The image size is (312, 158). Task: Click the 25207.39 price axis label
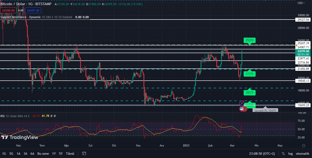303,43
